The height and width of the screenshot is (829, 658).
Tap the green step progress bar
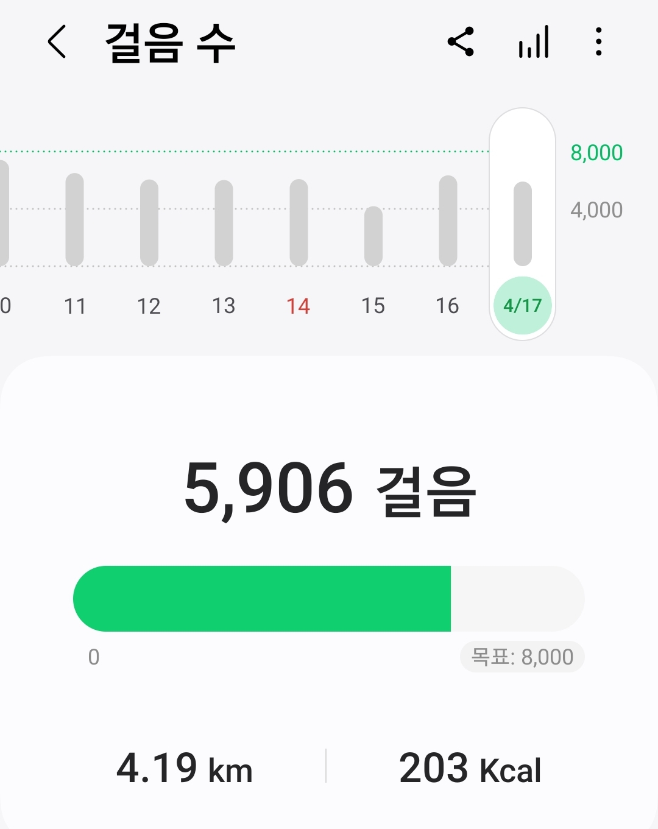click(262, 599)
